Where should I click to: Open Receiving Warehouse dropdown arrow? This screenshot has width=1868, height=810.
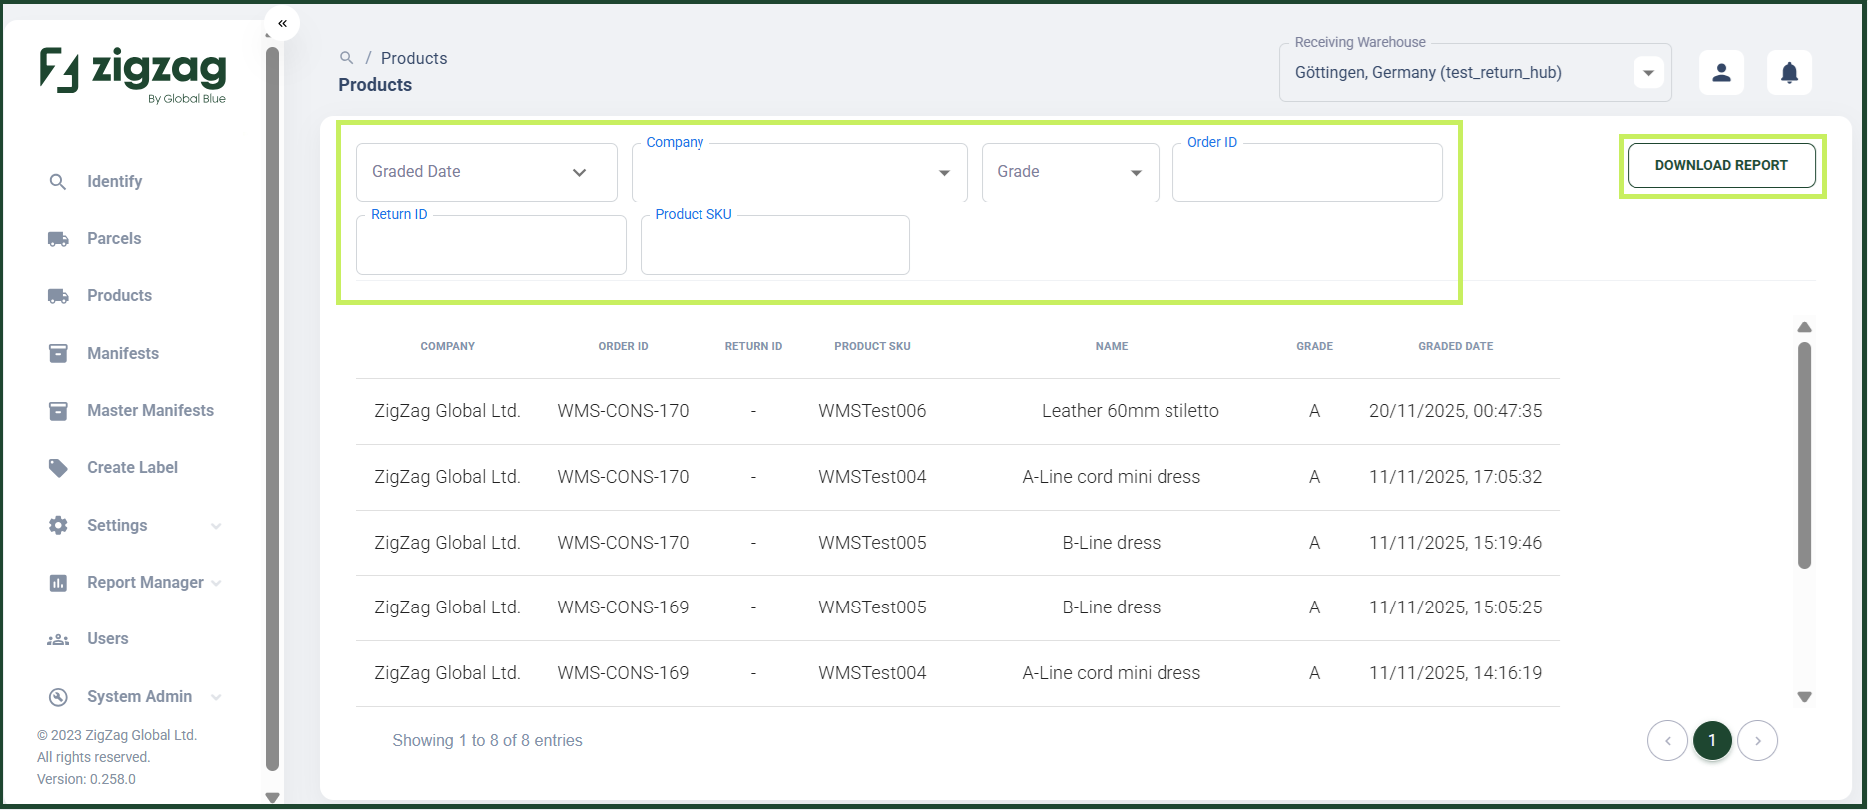point(1648,73)
